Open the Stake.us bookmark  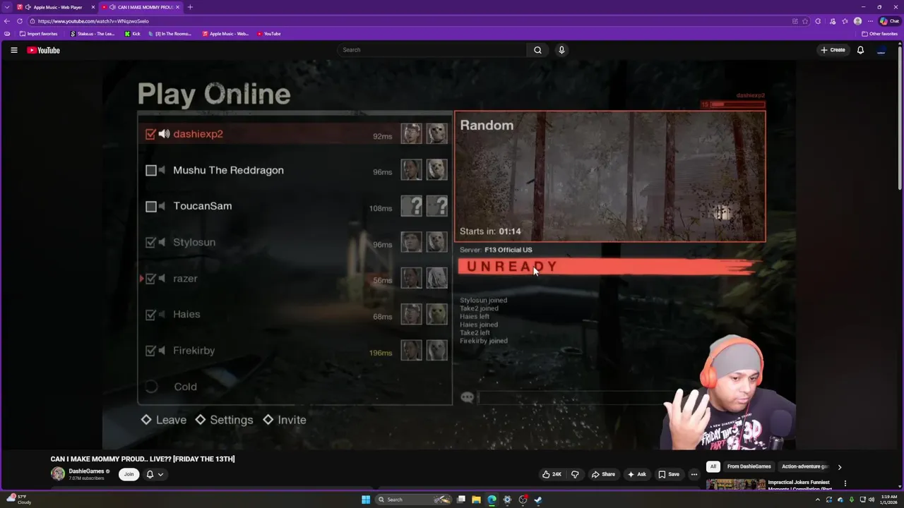coord(93,34)
